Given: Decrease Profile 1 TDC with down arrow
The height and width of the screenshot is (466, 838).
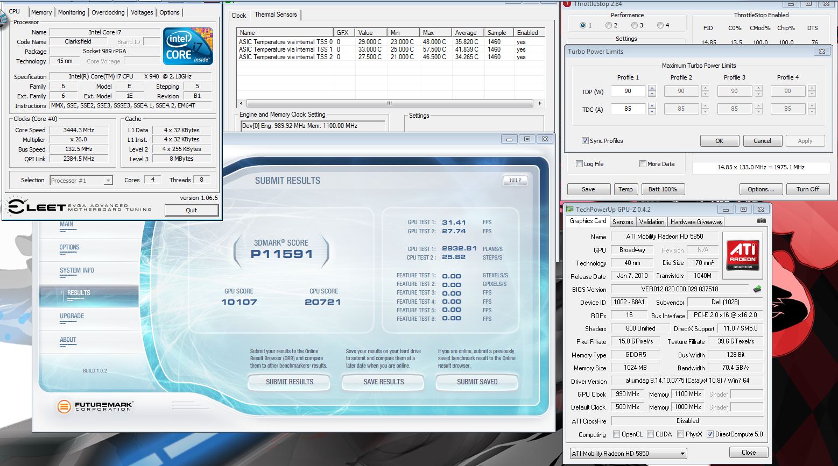Looking at the screenshot, I should (x=652, y=112).
